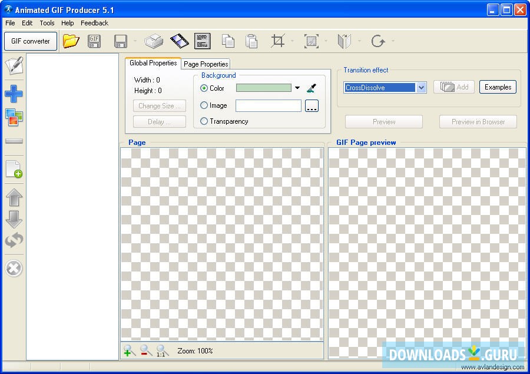Click the blue plus add page icon
530x374 pixels.
(x=14, y=94)
